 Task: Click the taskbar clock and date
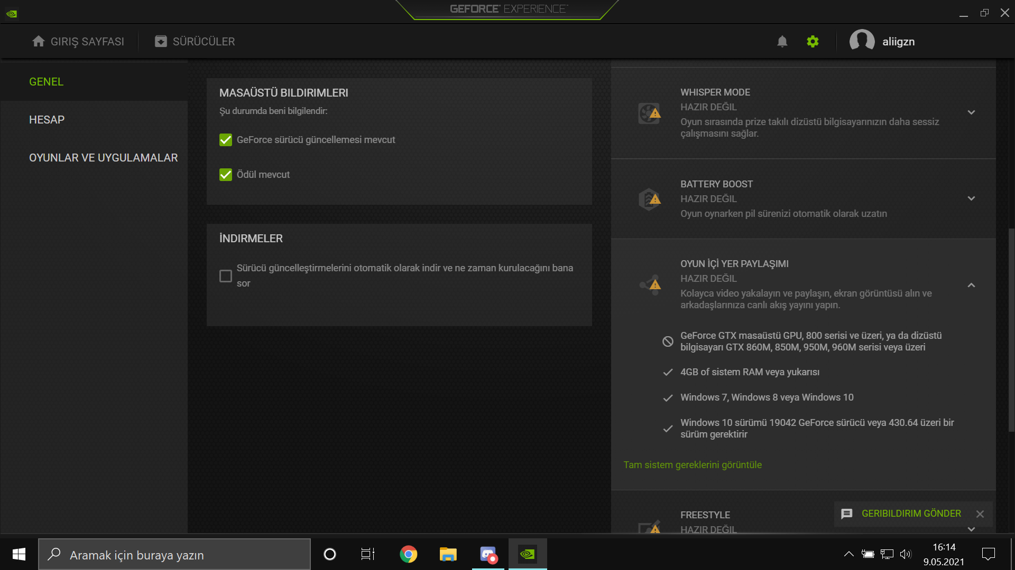click(x=944, y=554)
